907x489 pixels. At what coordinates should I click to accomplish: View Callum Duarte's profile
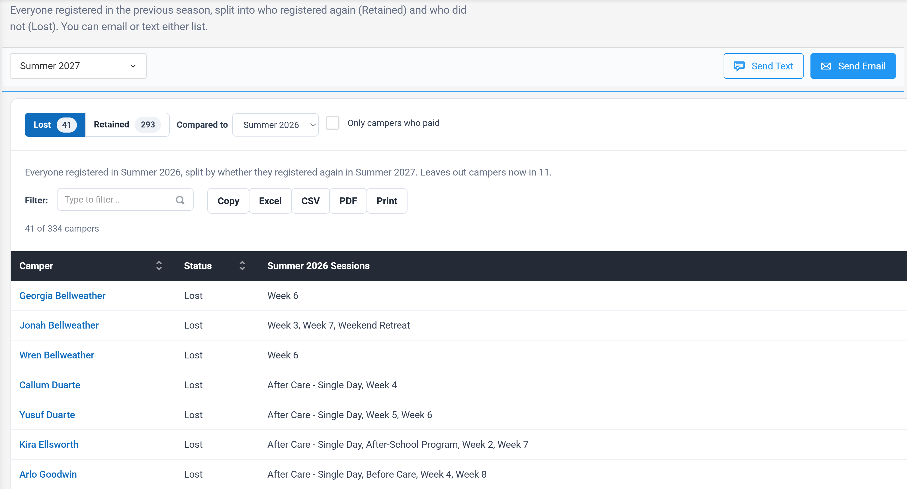pyautogui.click(x=50, y=385)
